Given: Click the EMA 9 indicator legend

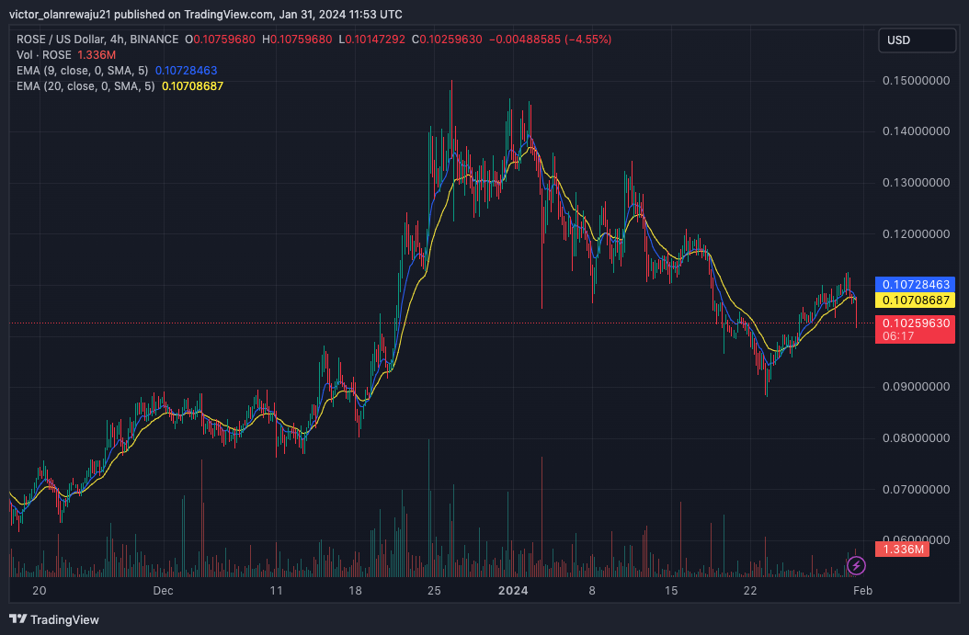Looking at the screenshot, I should 117,71.
